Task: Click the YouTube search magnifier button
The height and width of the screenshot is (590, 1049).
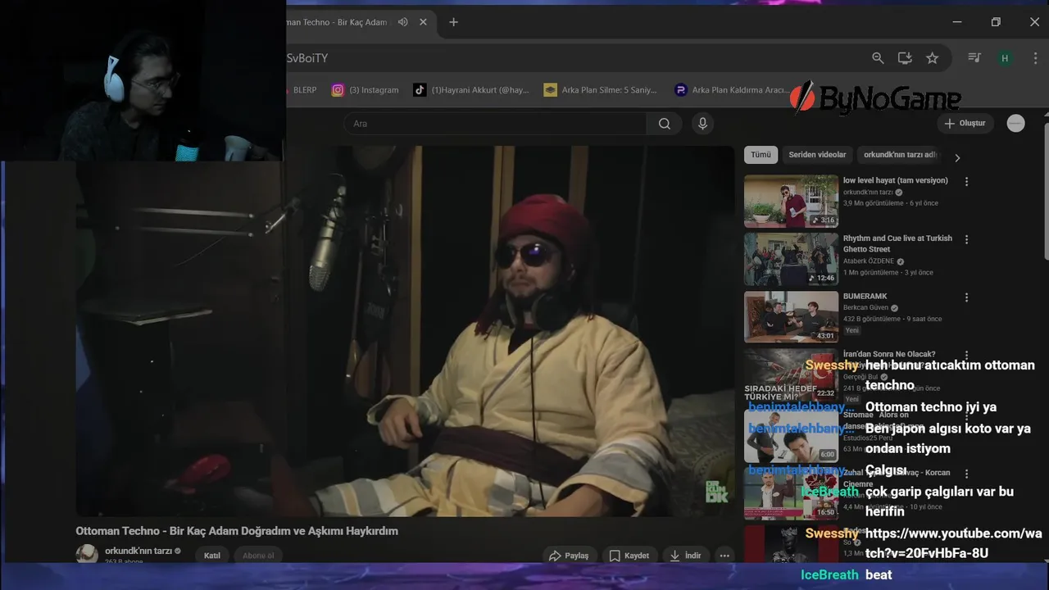Action: [x=665, y=124]
